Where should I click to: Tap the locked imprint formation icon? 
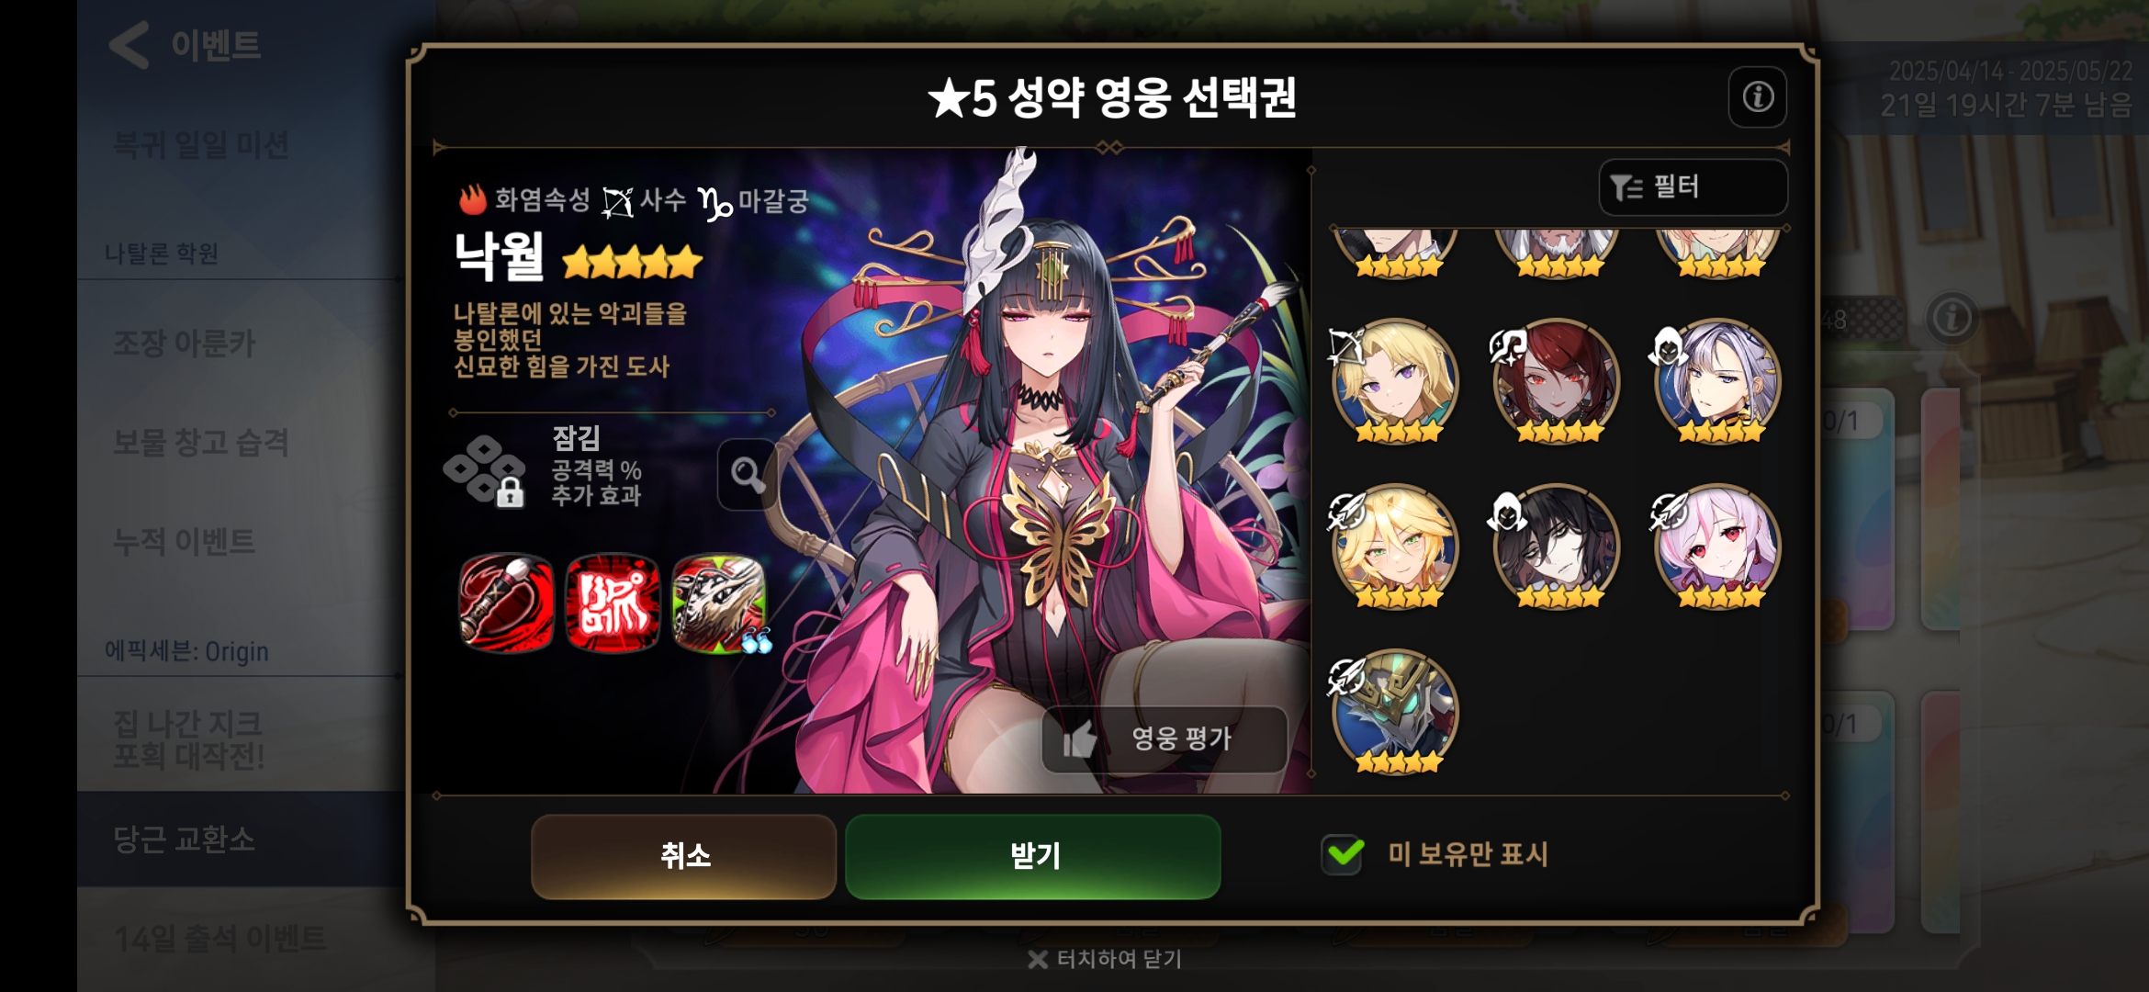(484, 469)
